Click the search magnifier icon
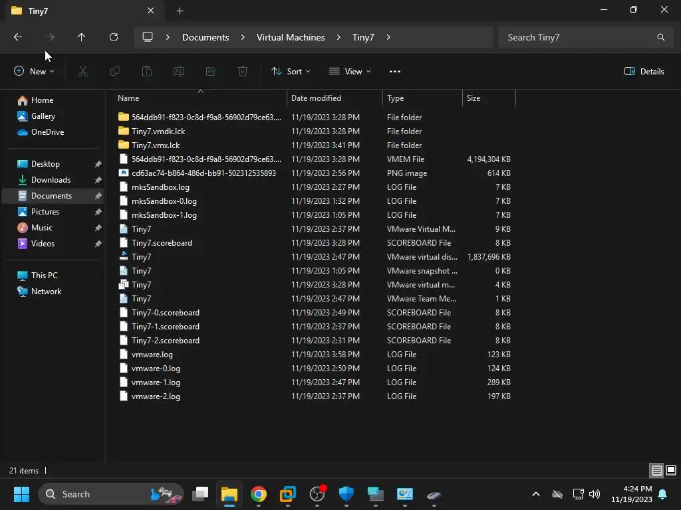 coord(660,37)
